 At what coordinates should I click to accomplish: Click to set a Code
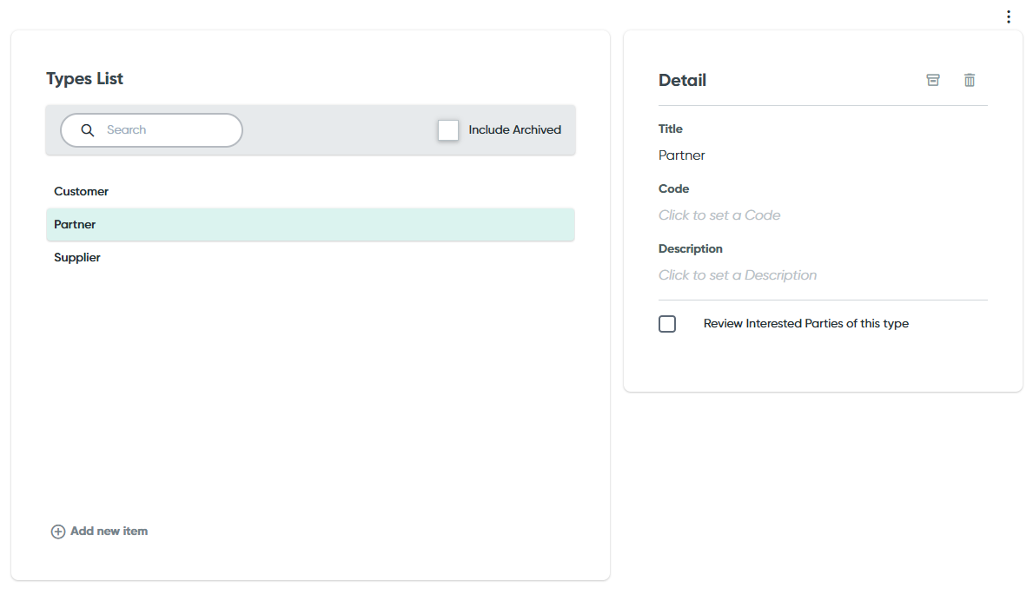(719, 215)
